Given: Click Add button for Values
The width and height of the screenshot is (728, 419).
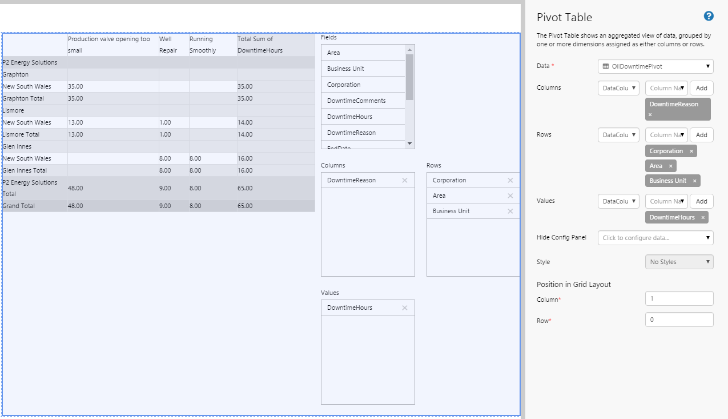Looking at the screenshot, I should coord(701,201).
